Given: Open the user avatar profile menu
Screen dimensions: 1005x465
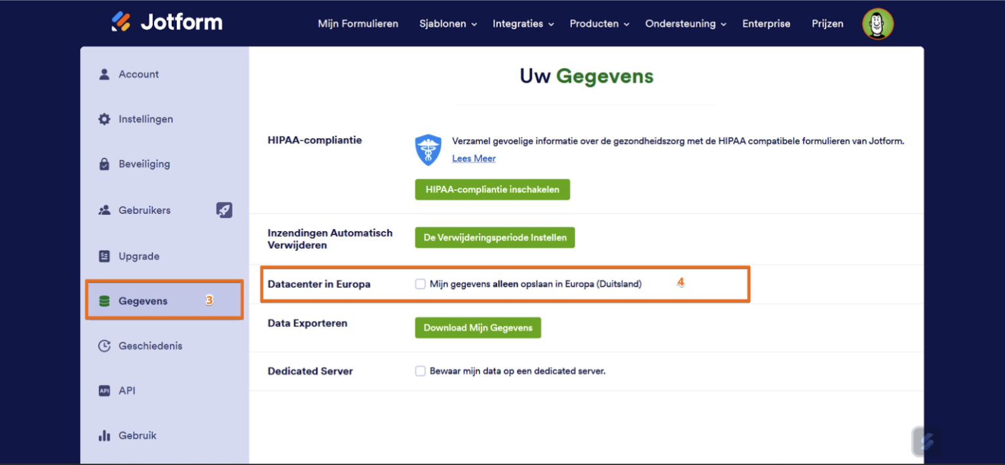Looking at the screenshot, I should (878, 24).
